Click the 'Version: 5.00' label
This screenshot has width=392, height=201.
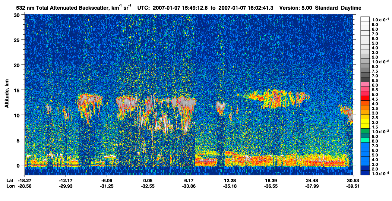[x=296, y=8]
